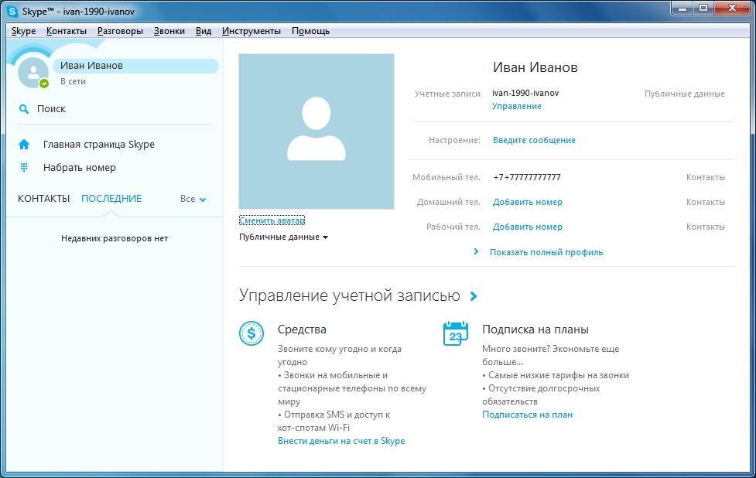The height and width of the screenshot is (478, 756).
Task: Open the Звонки menu
Action: pyautogui.click(x=169, y=31)
